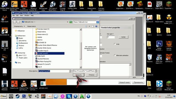Open file dialog help question icon
Image resolution: width=176 pixels, height=99 pixels.
[x=96, y=26]
